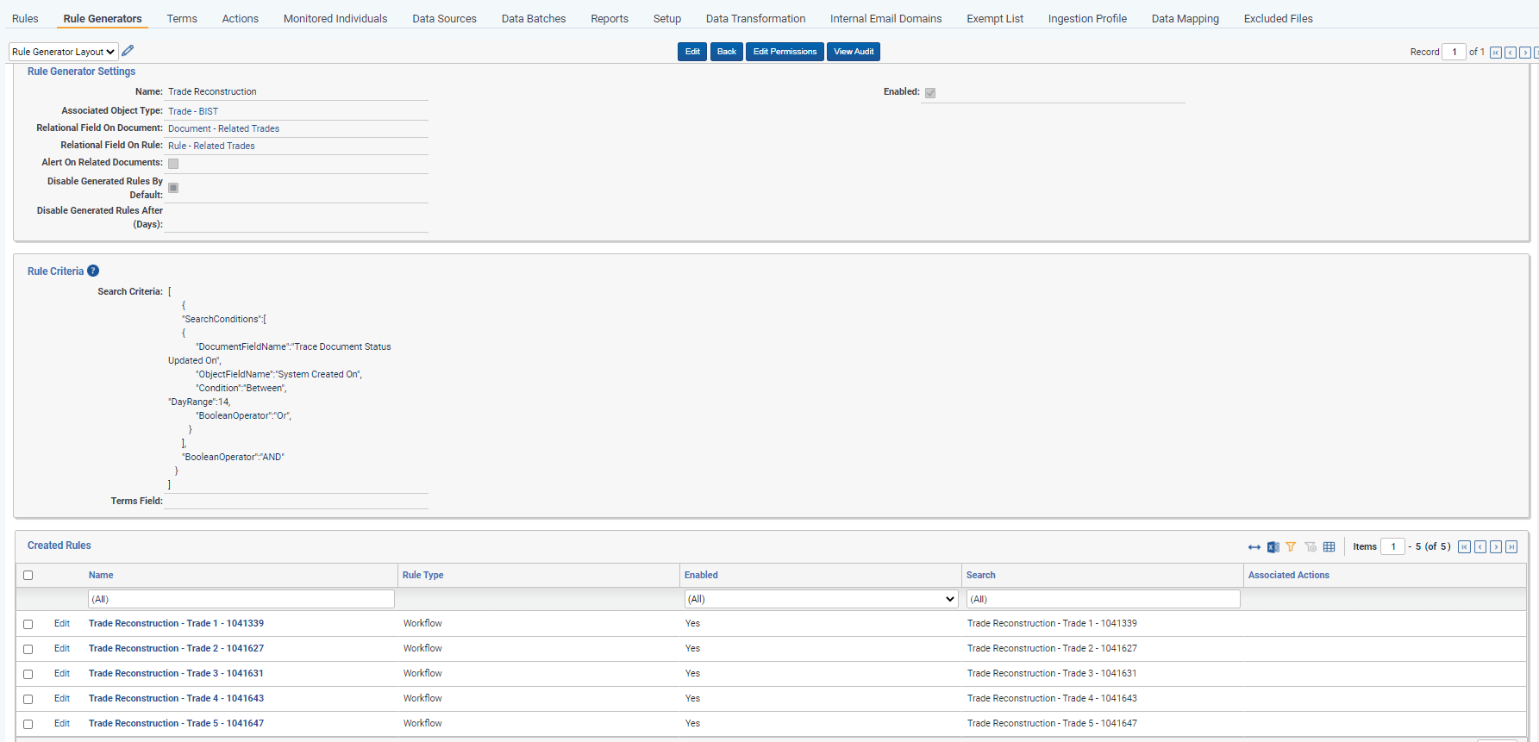Select the checkbox for the Trade 2 - 1041627 row
This screenshot has width=1539, height=742.
28,649
